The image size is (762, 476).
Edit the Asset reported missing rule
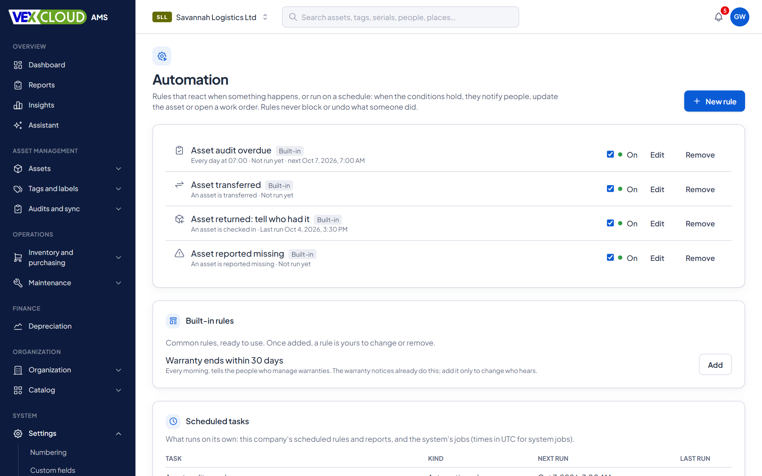point(657,258)
